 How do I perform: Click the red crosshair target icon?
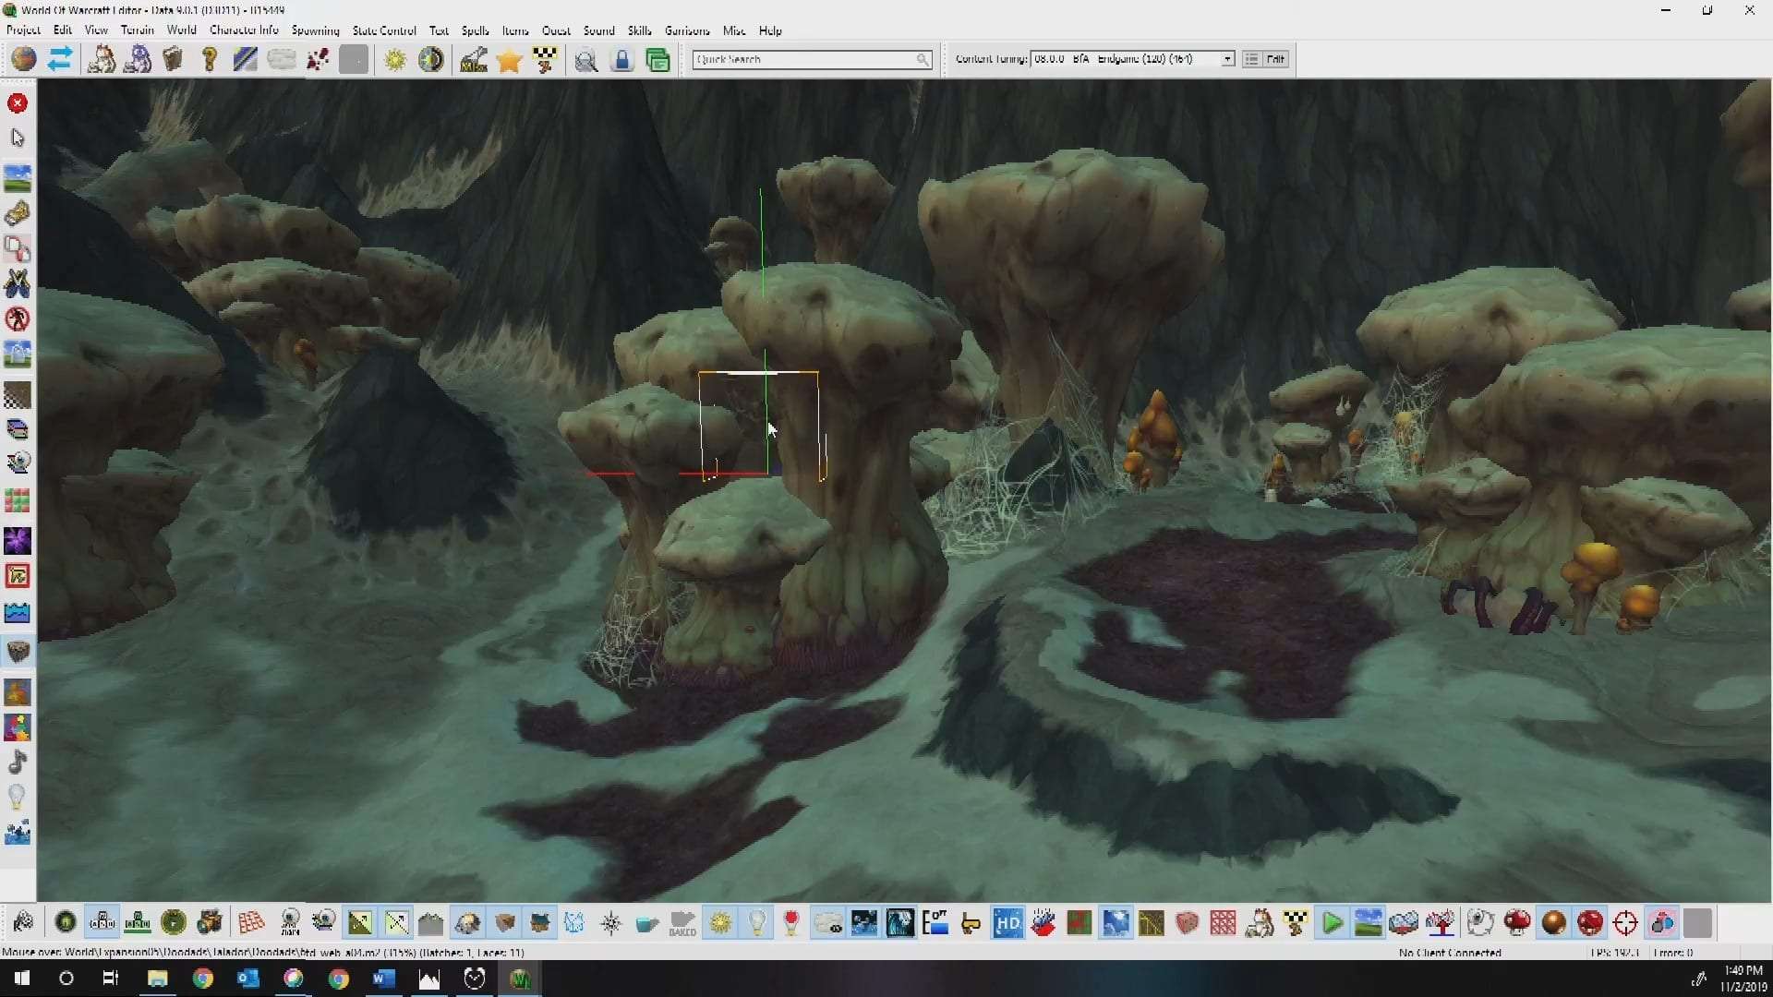pyautogui.click(x=1625, y=923)
